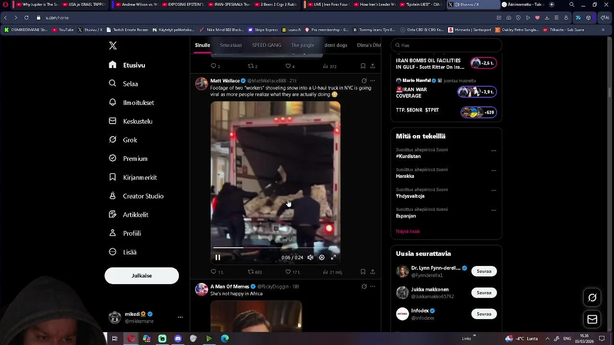Share the top post with 372 views
The height and width of the screenshot is (345, 614).
coord(373,66)
